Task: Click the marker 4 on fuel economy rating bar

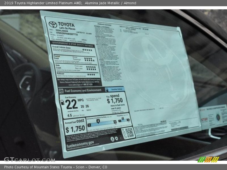Action: [98, 121]
